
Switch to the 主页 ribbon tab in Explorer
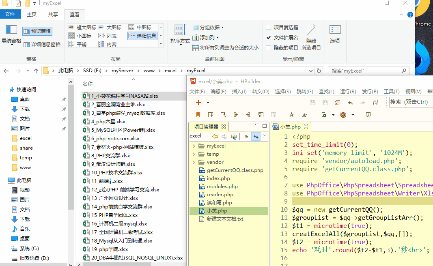[32, 14]
